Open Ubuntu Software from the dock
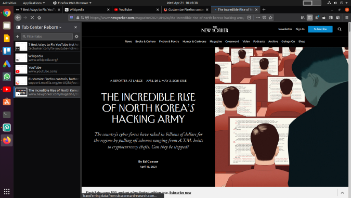The width and height of the screenshot is (351, 198). pos(7,102)
